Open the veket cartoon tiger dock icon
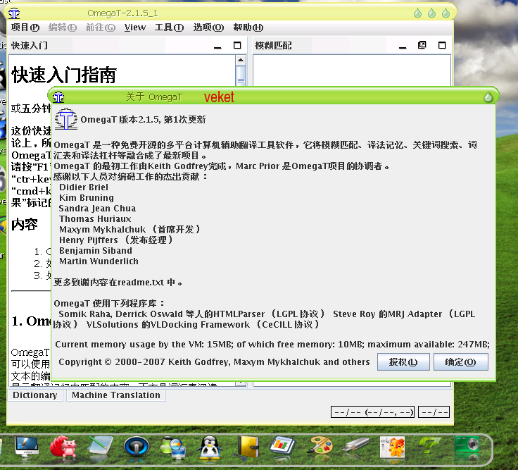Image resolution: width=518 pixels, height=470 pixels. pyautogui.click(x=392, y=447)
